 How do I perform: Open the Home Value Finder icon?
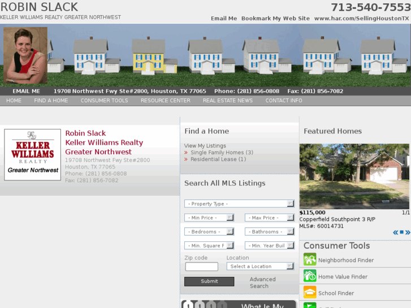[310, 276]
